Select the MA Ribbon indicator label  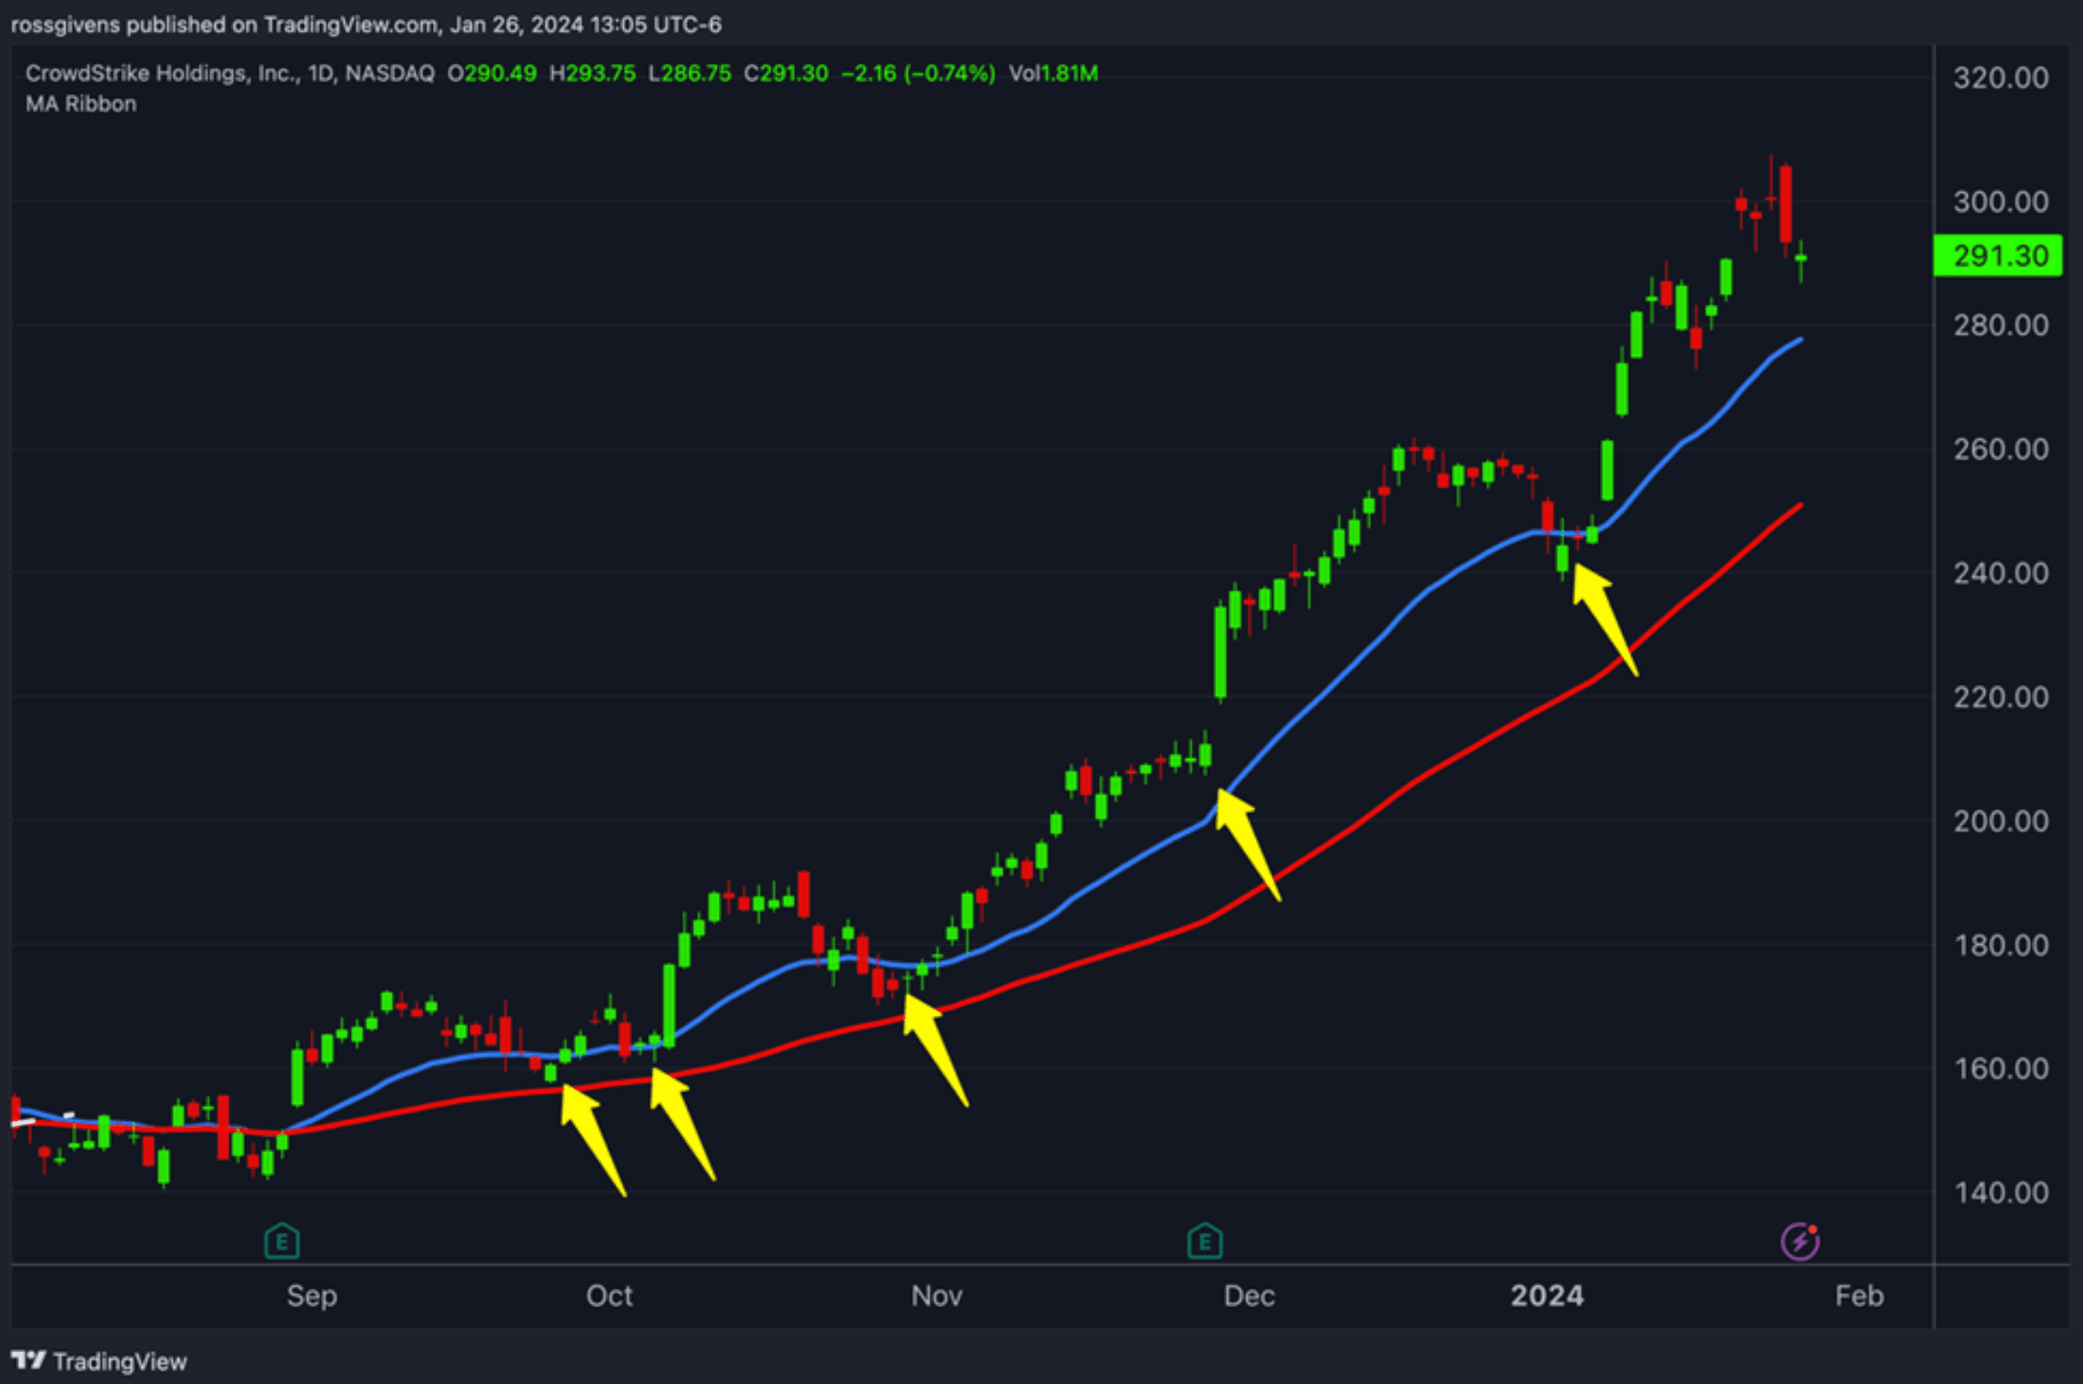tap(81, 104)
